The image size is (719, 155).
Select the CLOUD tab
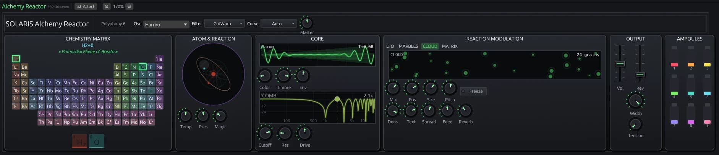pyautogui.click(x=430, y=46)
